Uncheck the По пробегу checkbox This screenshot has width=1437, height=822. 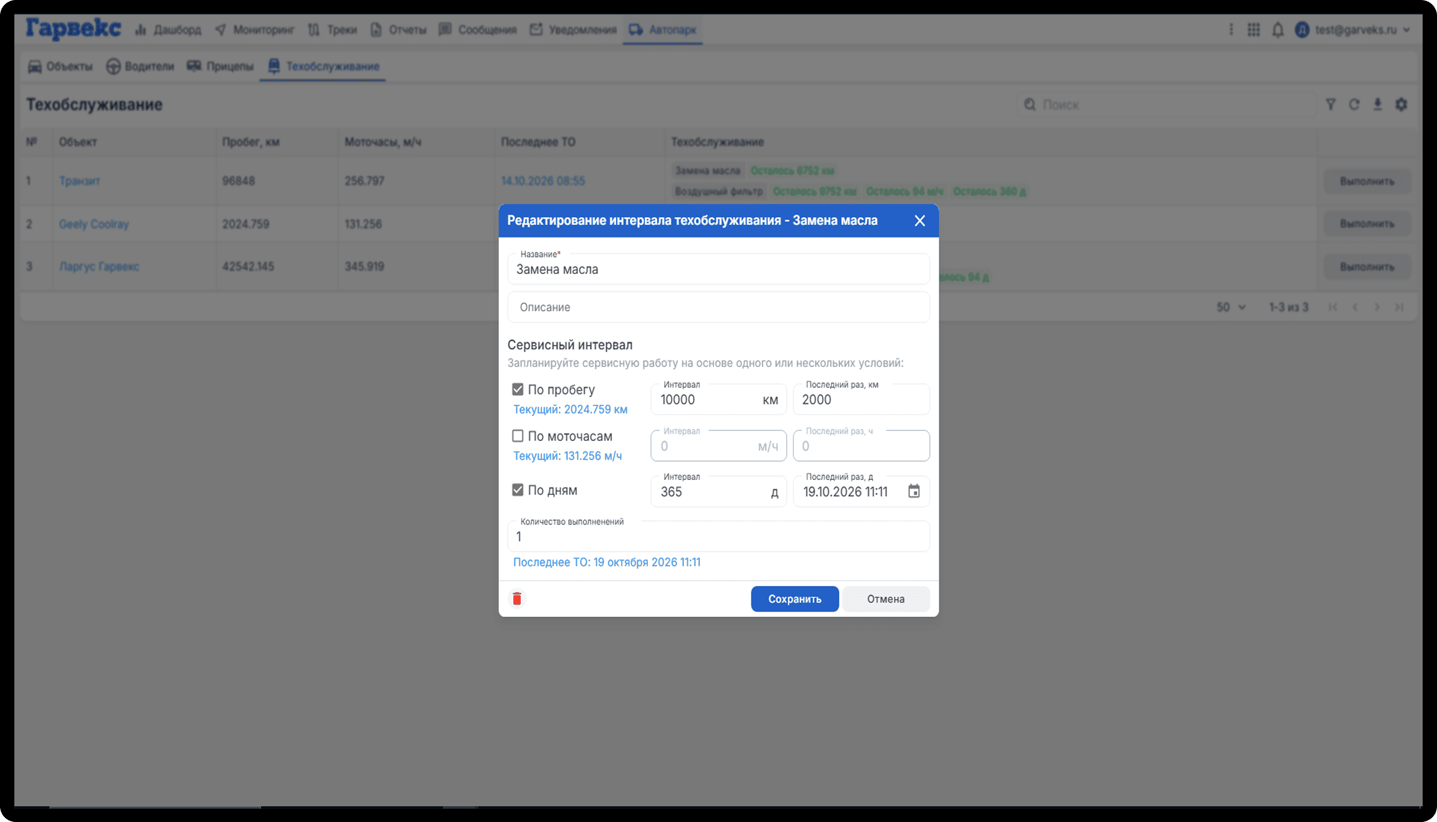coord(517,389)
